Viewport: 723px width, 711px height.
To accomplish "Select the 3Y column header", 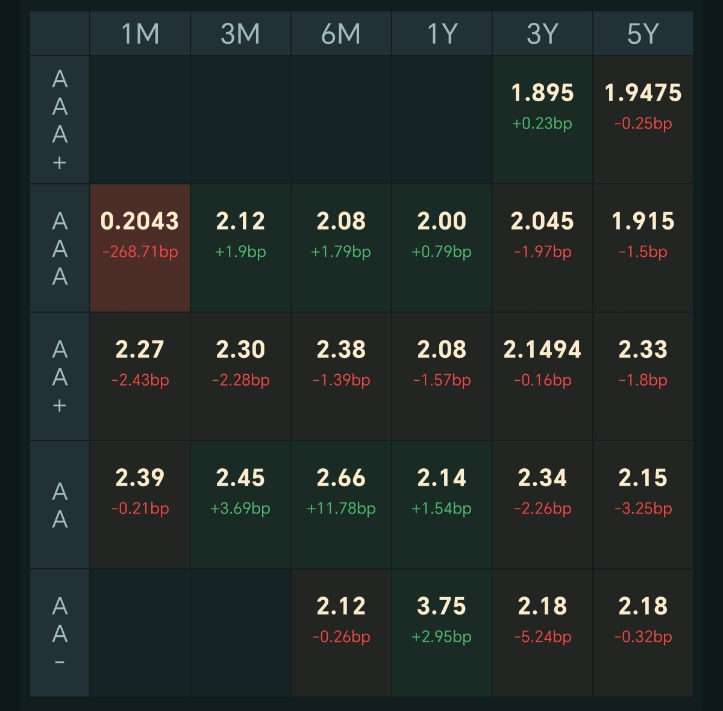I will (542, 34).
